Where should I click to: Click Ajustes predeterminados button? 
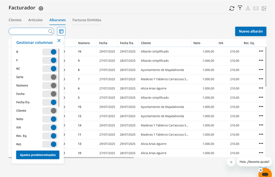click(38, 155)
